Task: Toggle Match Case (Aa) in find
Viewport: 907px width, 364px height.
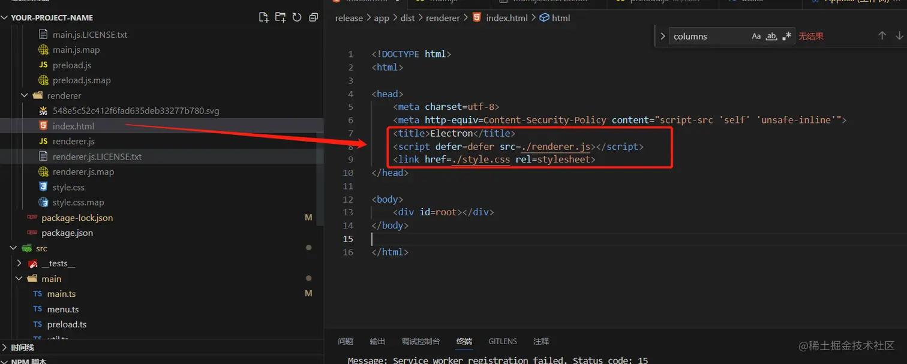Action: (x=756, y=36)
